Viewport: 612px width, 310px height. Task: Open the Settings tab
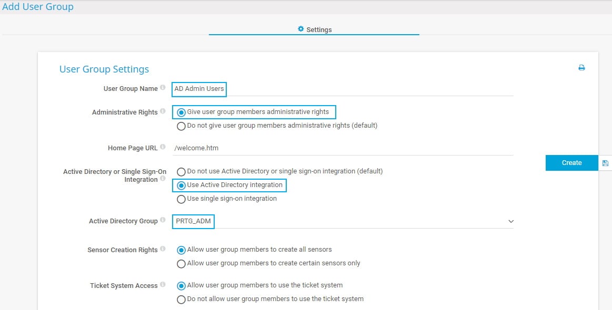[314, 29]
